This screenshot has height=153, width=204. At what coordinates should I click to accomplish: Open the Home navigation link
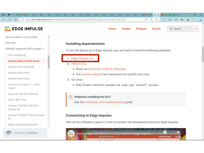tap(112, 29)
